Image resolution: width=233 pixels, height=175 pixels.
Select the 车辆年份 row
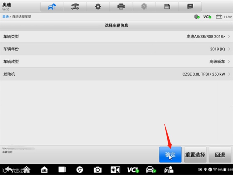[x=116, y=49]
